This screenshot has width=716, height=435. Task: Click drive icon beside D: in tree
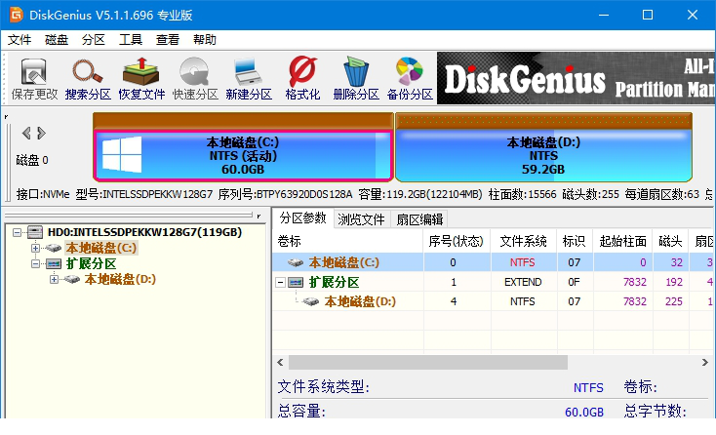coord(72,279)
